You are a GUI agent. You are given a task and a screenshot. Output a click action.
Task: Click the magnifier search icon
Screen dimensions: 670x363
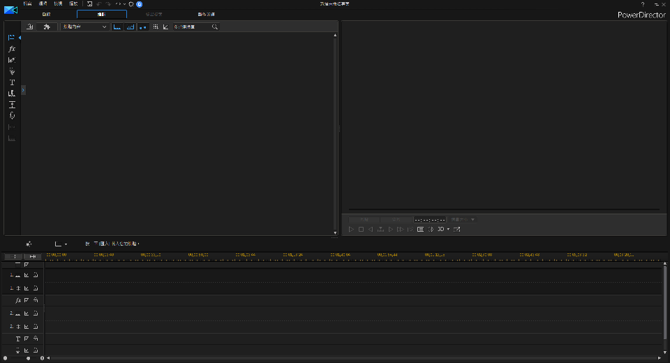pos(214,27)
